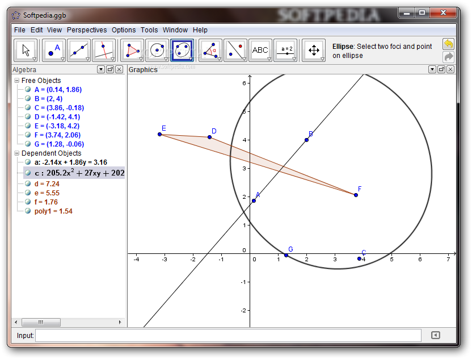Select the Slider a=2 tool

(x=285, y=50)
